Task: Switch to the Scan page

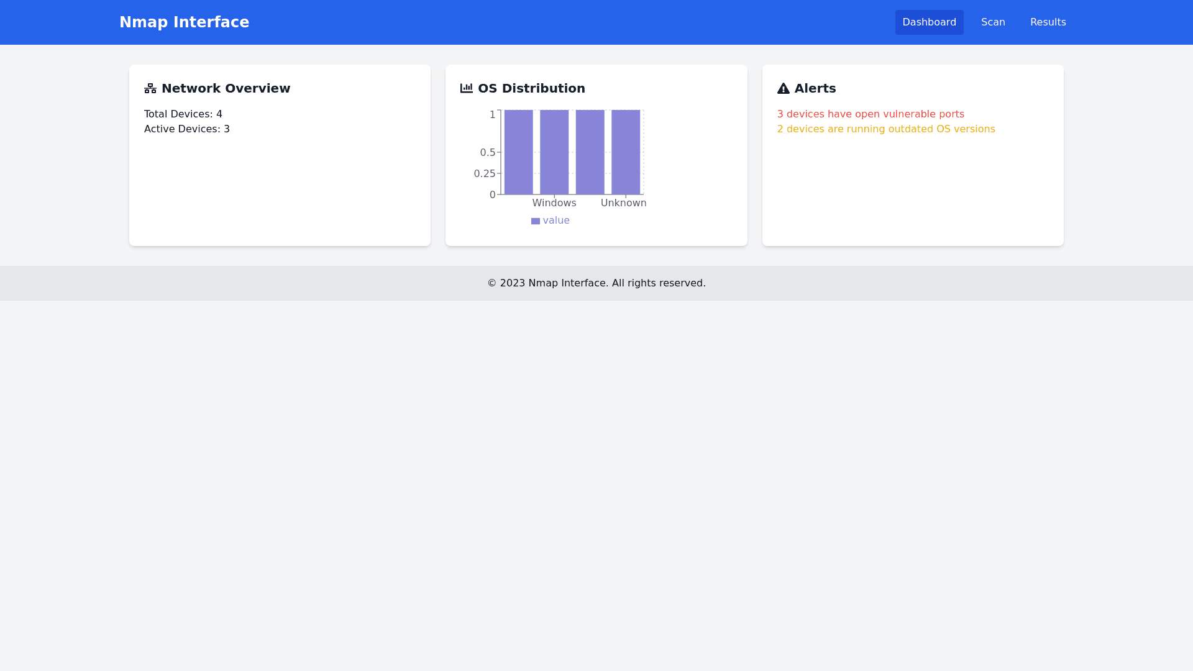Action: (993, 22)
